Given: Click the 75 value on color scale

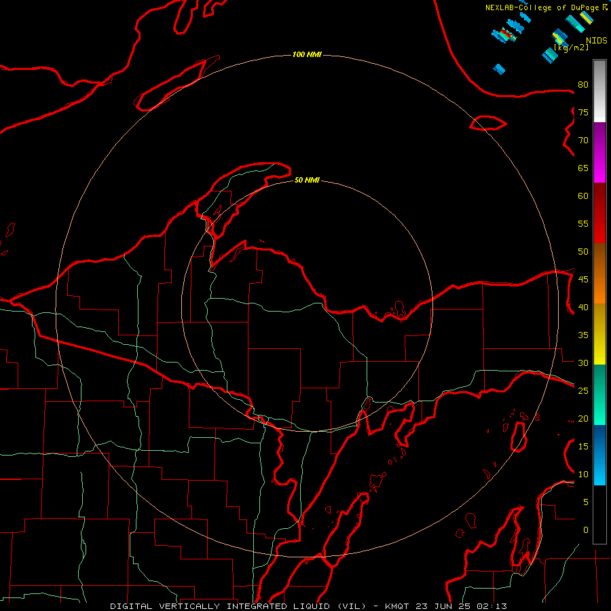Looking at the screenshot, I should pyautogui.click(x=583, y=112).
